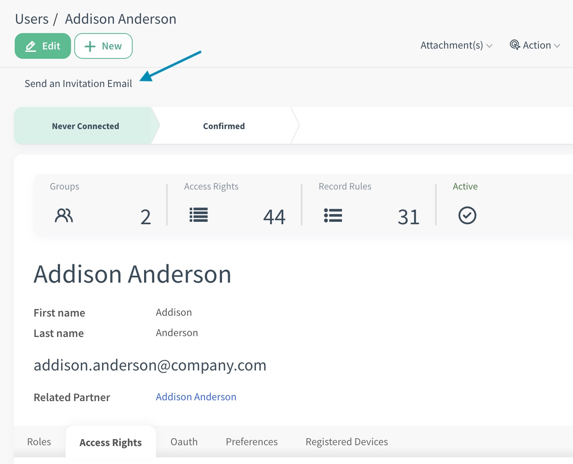Click the Access Rights list icon
573x464 pixels.
pyautogui.click(x=198, y=215)
